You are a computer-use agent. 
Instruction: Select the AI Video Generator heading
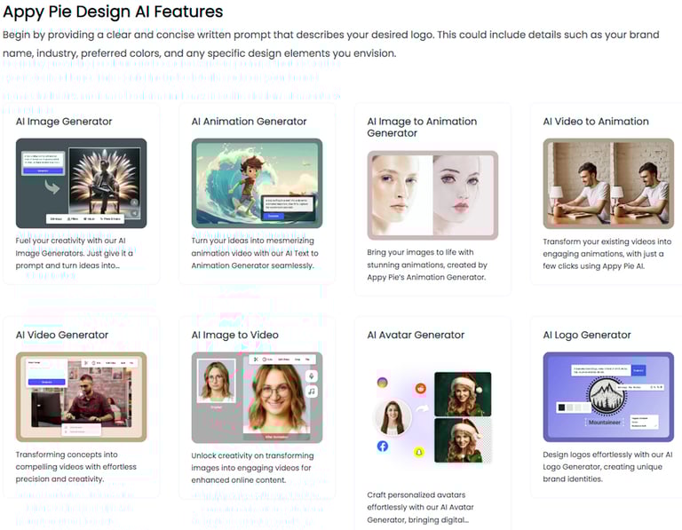point(62,335)
